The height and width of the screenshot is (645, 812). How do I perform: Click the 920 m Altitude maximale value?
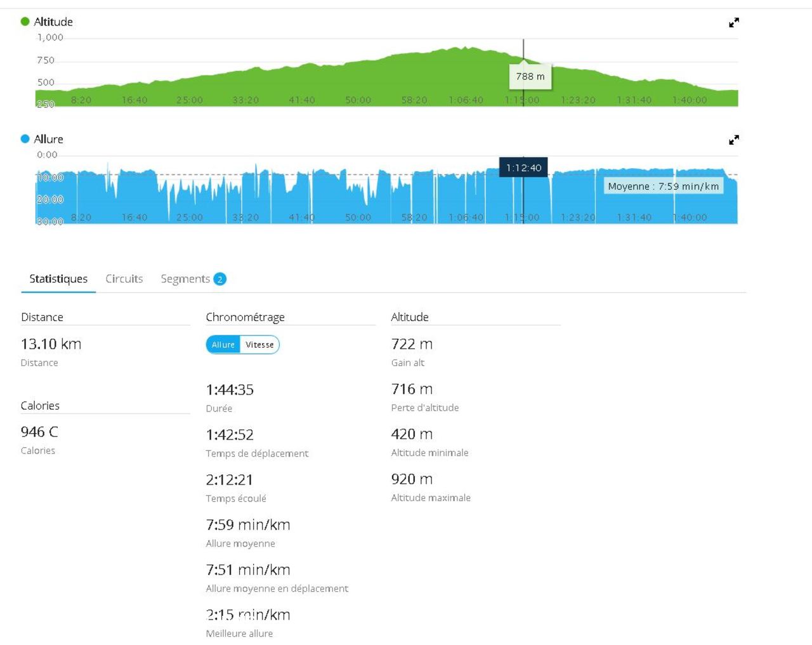(412, 479)
